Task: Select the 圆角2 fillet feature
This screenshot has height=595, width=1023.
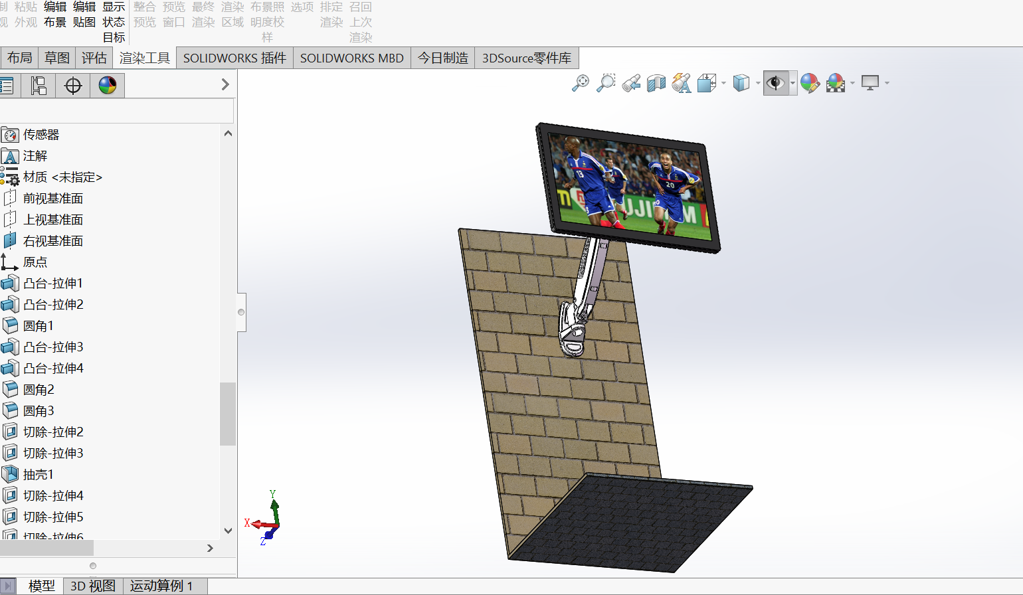Action: pos(28,390)
